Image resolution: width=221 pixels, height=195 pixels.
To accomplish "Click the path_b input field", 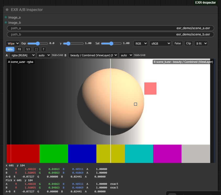I will click(110, 34).
